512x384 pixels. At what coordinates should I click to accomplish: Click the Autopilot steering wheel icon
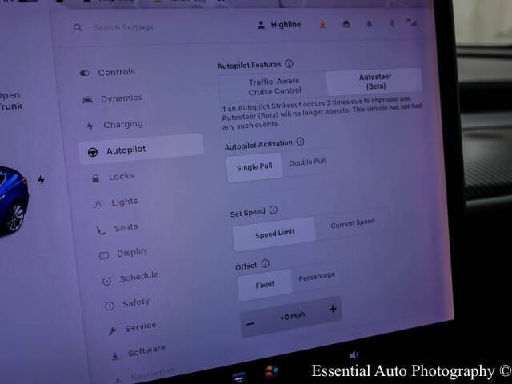coord(93,152)
